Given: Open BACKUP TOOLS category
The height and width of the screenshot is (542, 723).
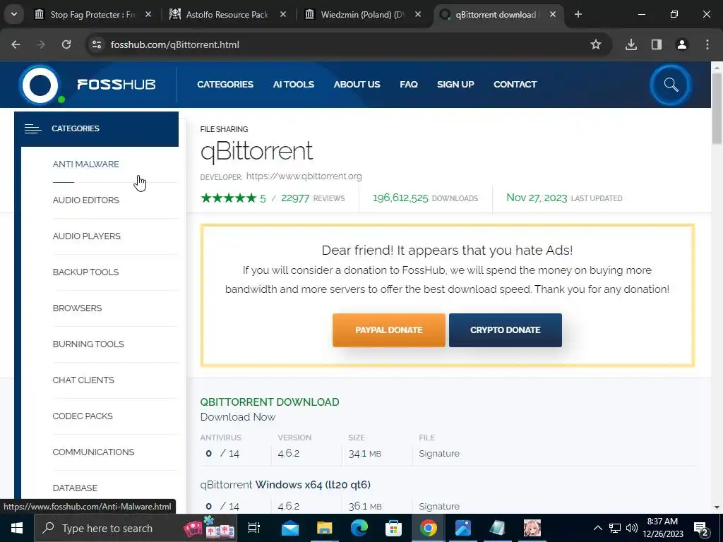Looking at the screenshot, I should [x=85, y=272].
